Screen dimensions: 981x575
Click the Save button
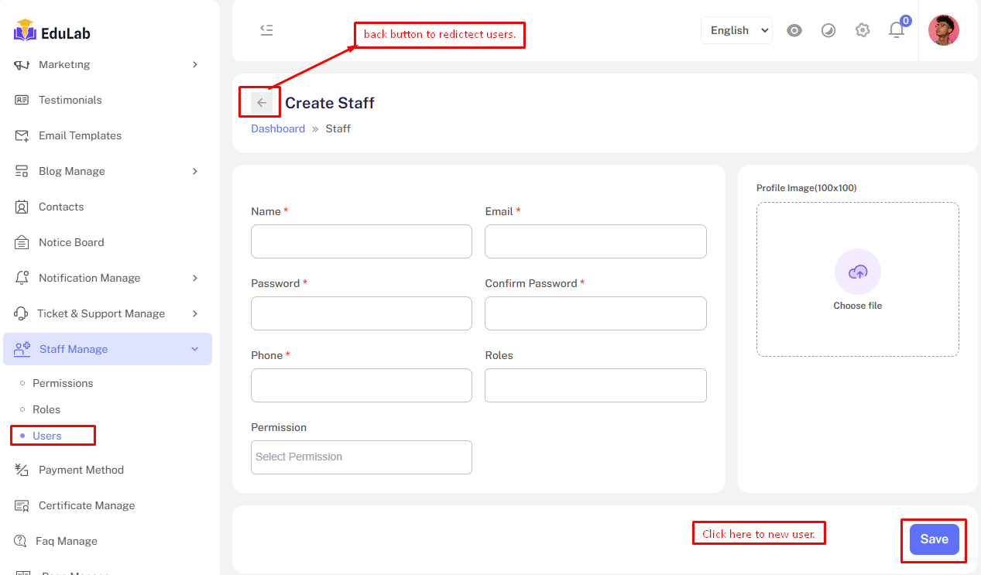coord(934,539)
